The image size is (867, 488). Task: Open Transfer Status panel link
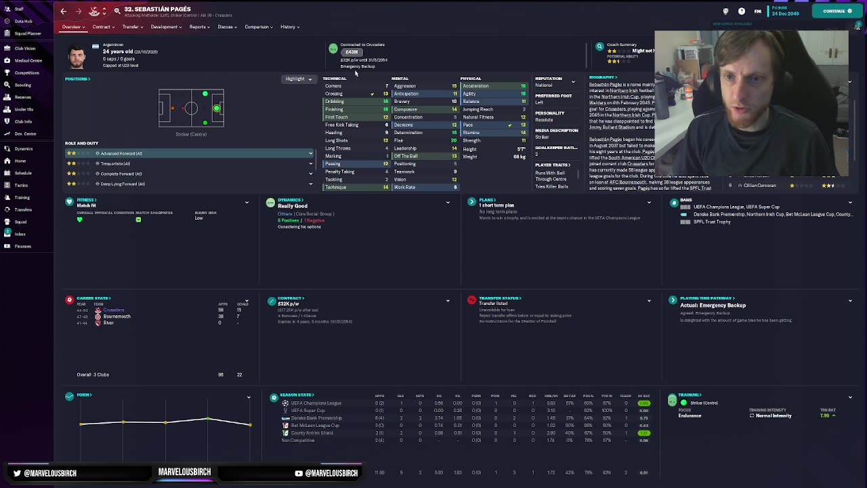point(499,298)
